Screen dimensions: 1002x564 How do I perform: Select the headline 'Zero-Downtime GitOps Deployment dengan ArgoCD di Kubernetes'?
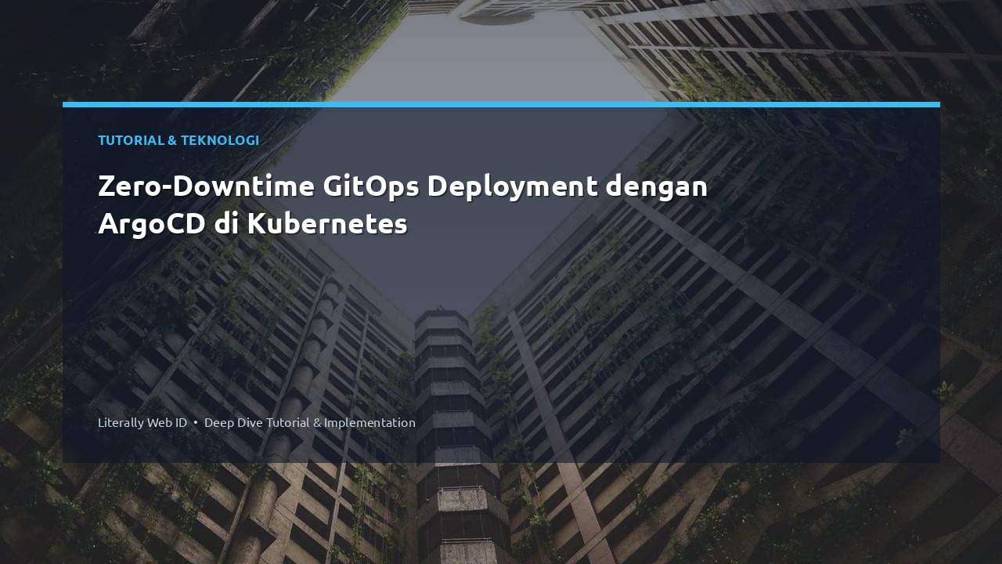point(403,204)
